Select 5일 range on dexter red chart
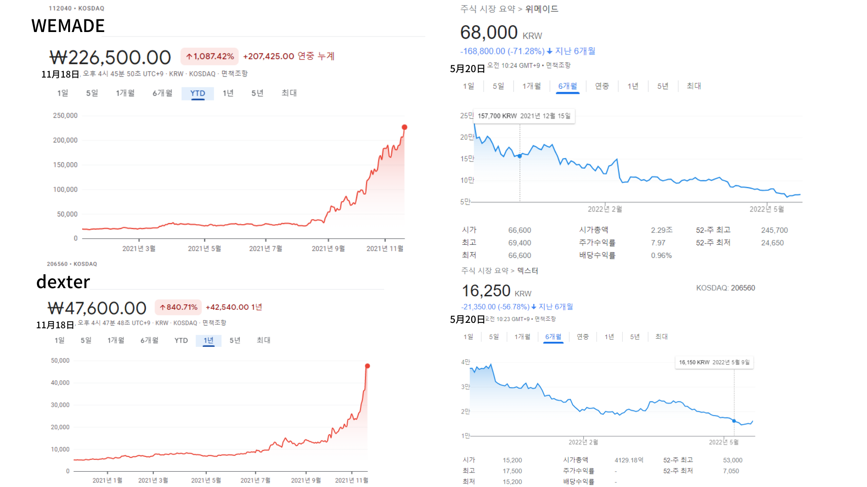Viewport: 867px width, 487px height. pyautogui.click(x=86, y=340)
